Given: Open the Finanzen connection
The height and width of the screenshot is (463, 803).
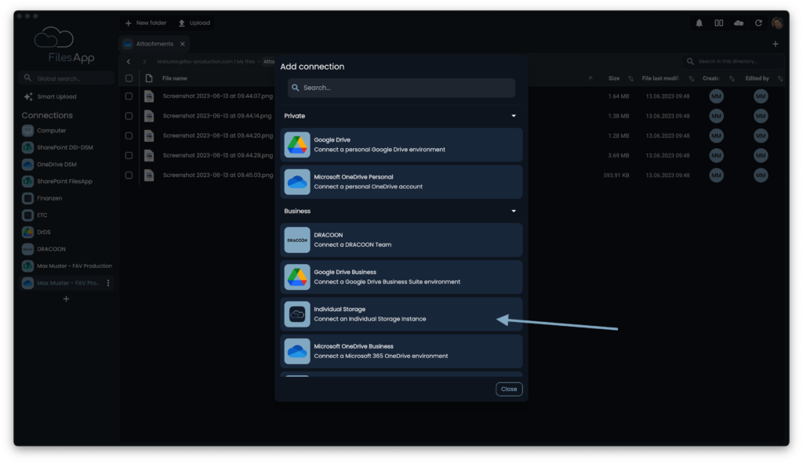Looking at the screenshot, I should tap(42, 198).
